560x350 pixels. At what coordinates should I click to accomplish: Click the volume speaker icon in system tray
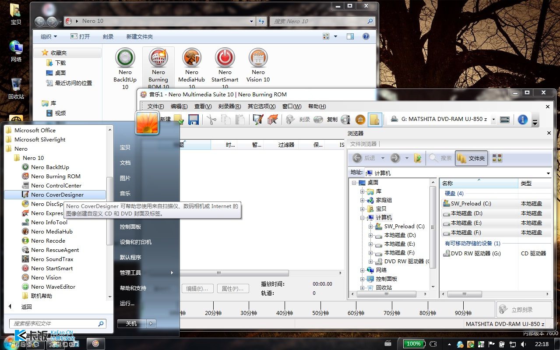(522, 344)
